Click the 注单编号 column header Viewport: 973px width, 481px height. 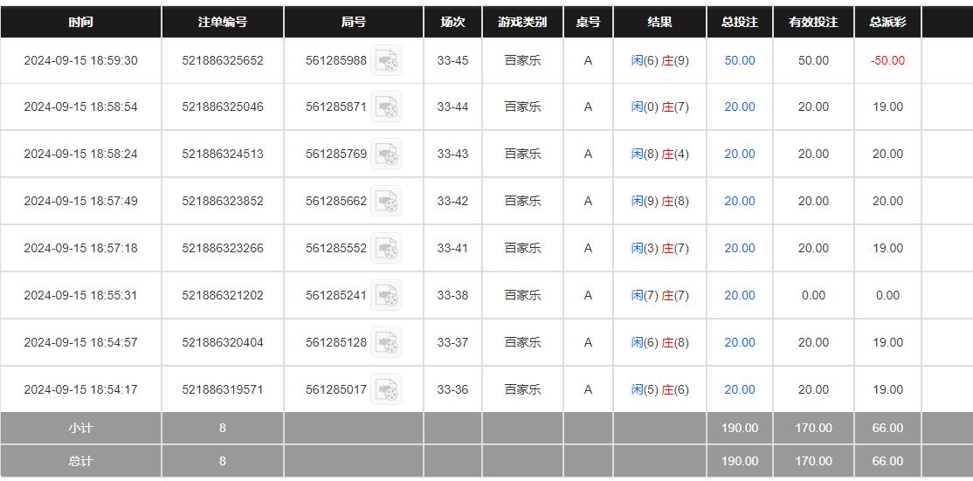point(223,22)
